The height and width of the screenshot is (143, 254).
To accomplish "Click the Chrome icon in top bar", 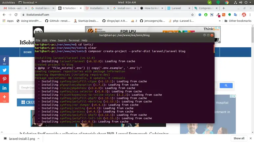I will (x=227, y=2).
